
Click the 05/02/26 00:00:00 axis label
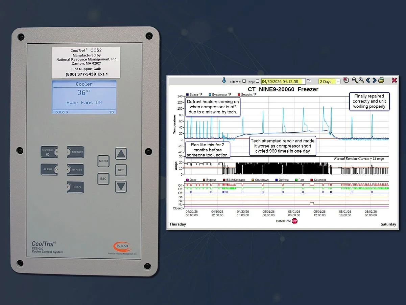[371, 213]
